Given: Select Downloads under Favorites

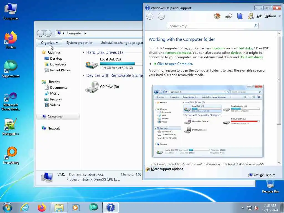Looking at the screenshot, I should (x=58, y=64).
